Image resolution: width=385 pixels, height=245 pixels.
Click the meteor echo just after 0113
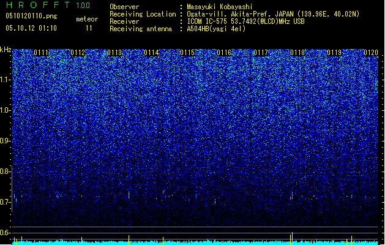[x=129, y=195]
